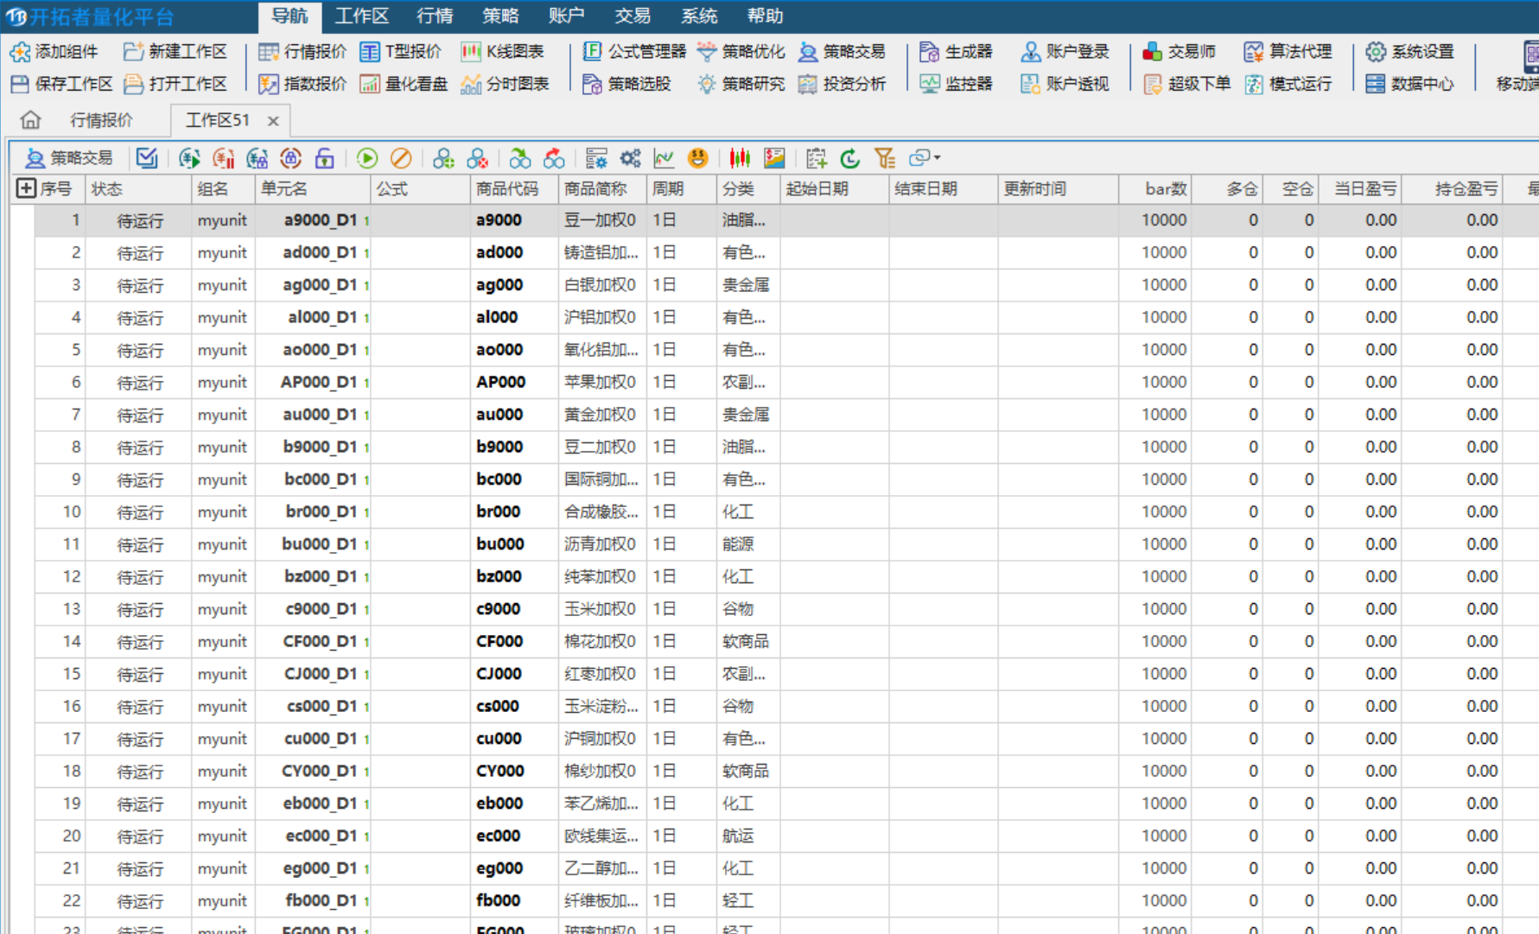
Task: Click the green run play icon
Action: [367, 158]
